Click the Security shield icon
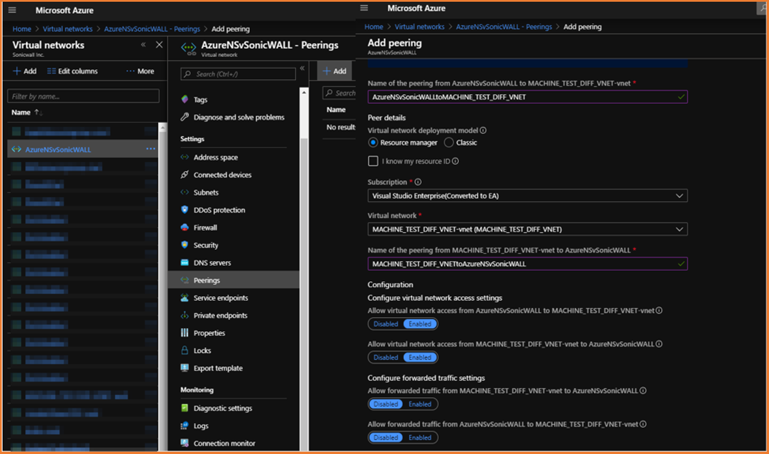 (185, 245)
